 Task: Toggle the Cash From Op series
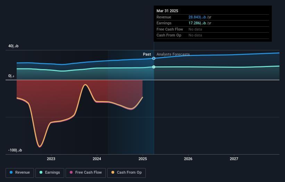click(126, 173)
